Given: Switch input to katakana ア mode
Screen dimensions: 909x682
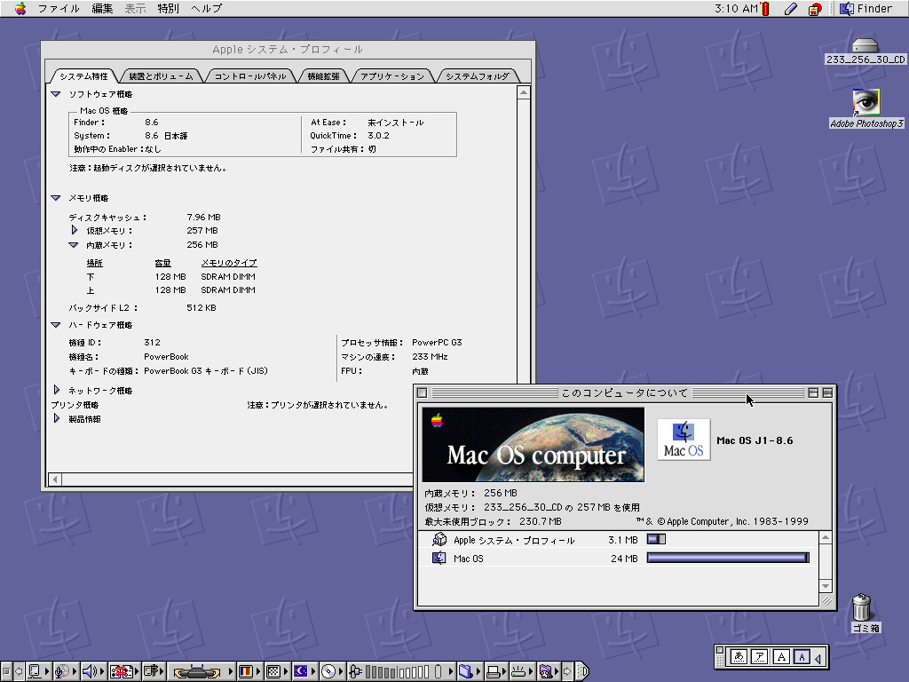Looking at the screenshot, I should (x=760, y=657).
